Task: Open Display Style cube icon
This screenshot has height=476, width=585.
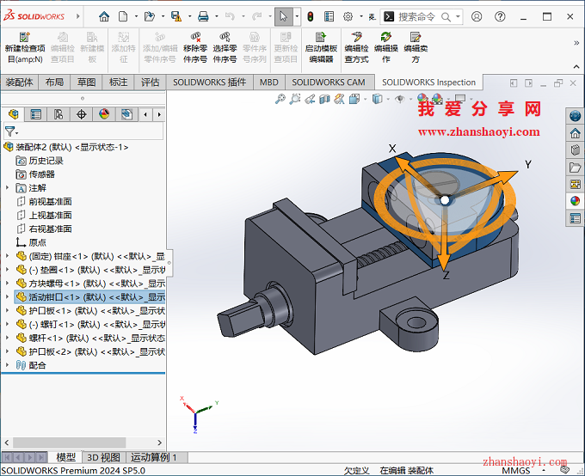Action: click(377, 99)
